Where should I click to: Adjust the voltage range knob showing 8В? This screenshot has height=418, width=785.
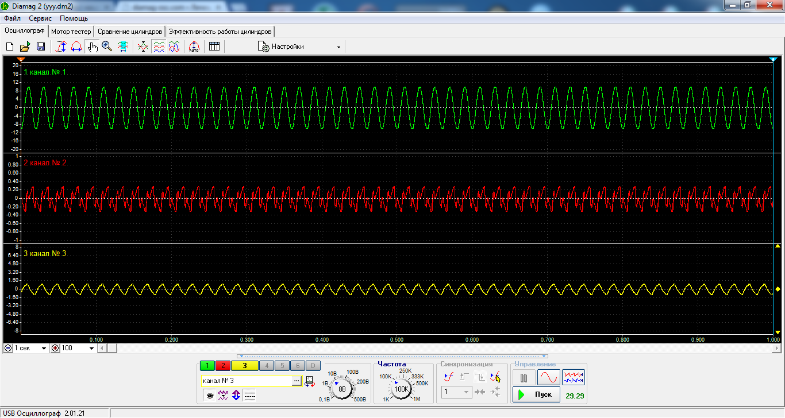(x=343, y=388)
